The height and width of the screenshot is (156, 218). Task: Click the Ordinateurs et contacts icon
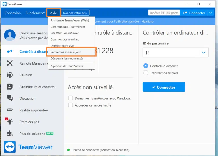(10, 87)
